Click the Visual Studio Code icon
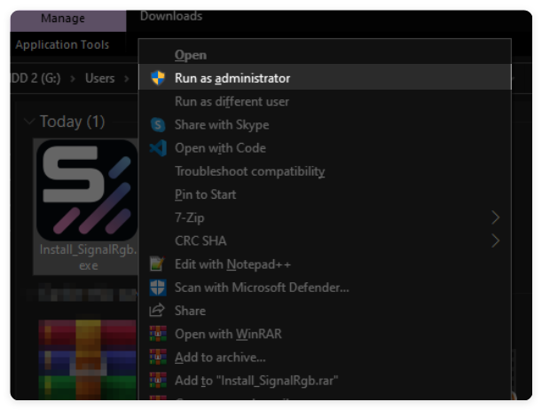This screenshot has width=542, height=410. click(x=158, y=148)
